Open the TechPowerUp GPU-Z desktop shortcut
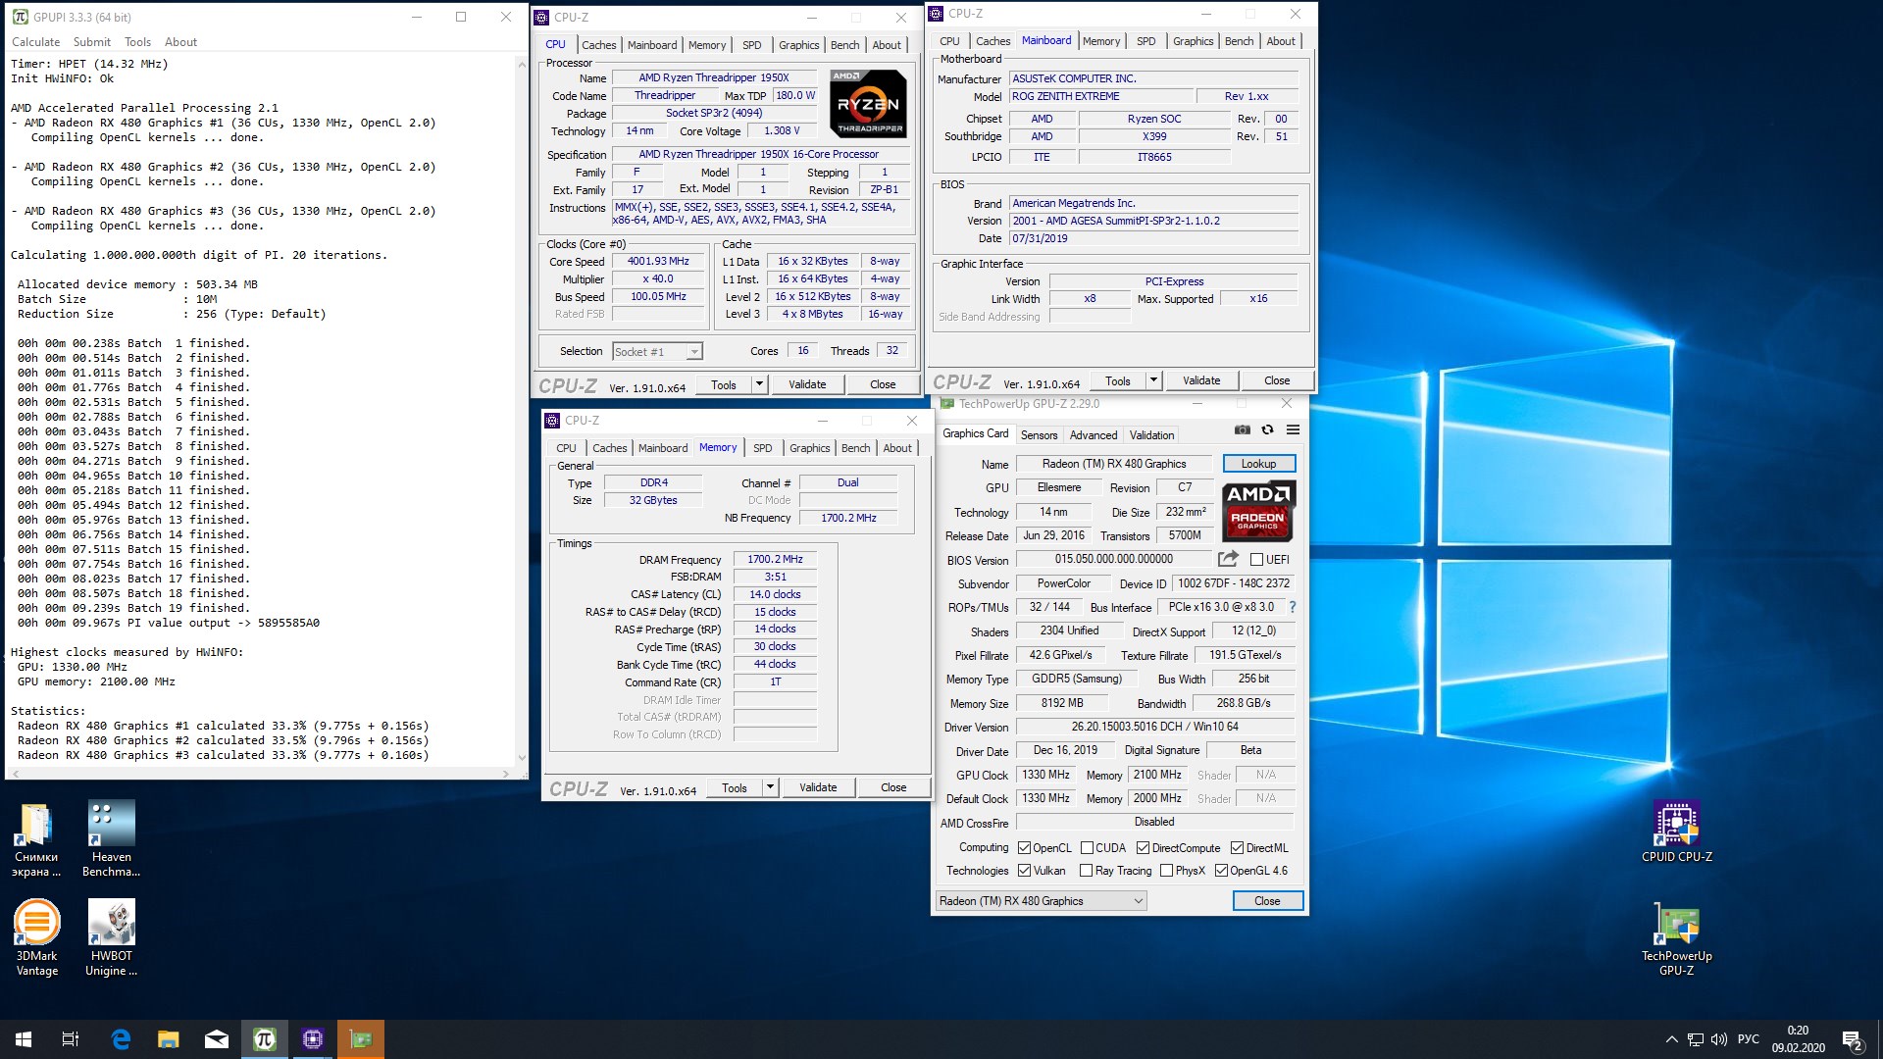This screenshot has height=1059, width=1883. pos(1676,938)
